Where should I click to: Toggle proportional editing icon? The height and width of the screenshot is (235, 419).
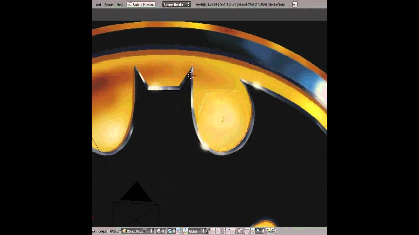coord(247,231)
